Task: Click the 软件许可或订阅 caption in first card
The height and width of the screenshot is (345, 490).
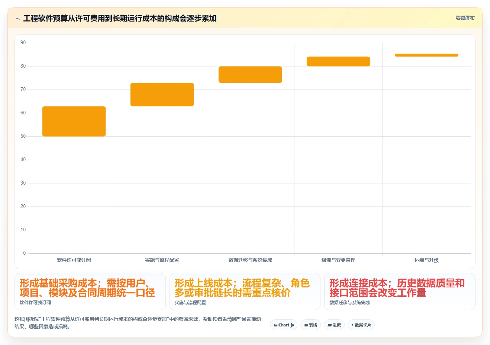Action: pyautogui.click(x=35, y=303)
